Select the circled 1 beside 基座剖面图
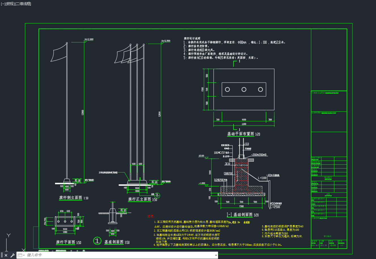Screen dimensions: 376x259 (97, 241)
